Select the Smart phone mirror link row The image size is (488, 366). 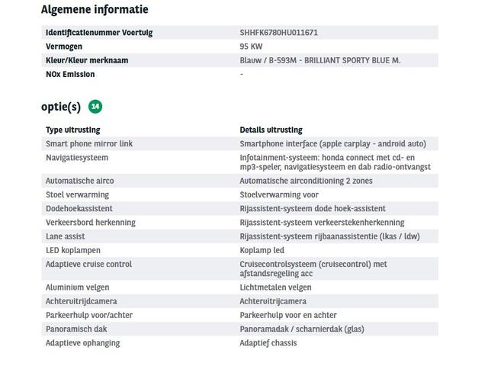click(x=239, y=144)
